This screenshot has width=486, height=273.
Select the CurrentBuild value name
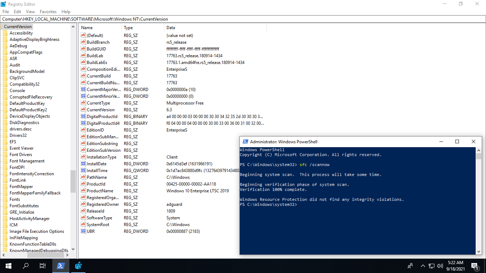[x=99, y=76]
